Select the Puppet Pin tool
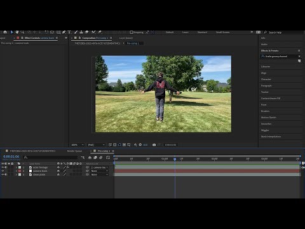The image size is (305, 229). [100, 32]
